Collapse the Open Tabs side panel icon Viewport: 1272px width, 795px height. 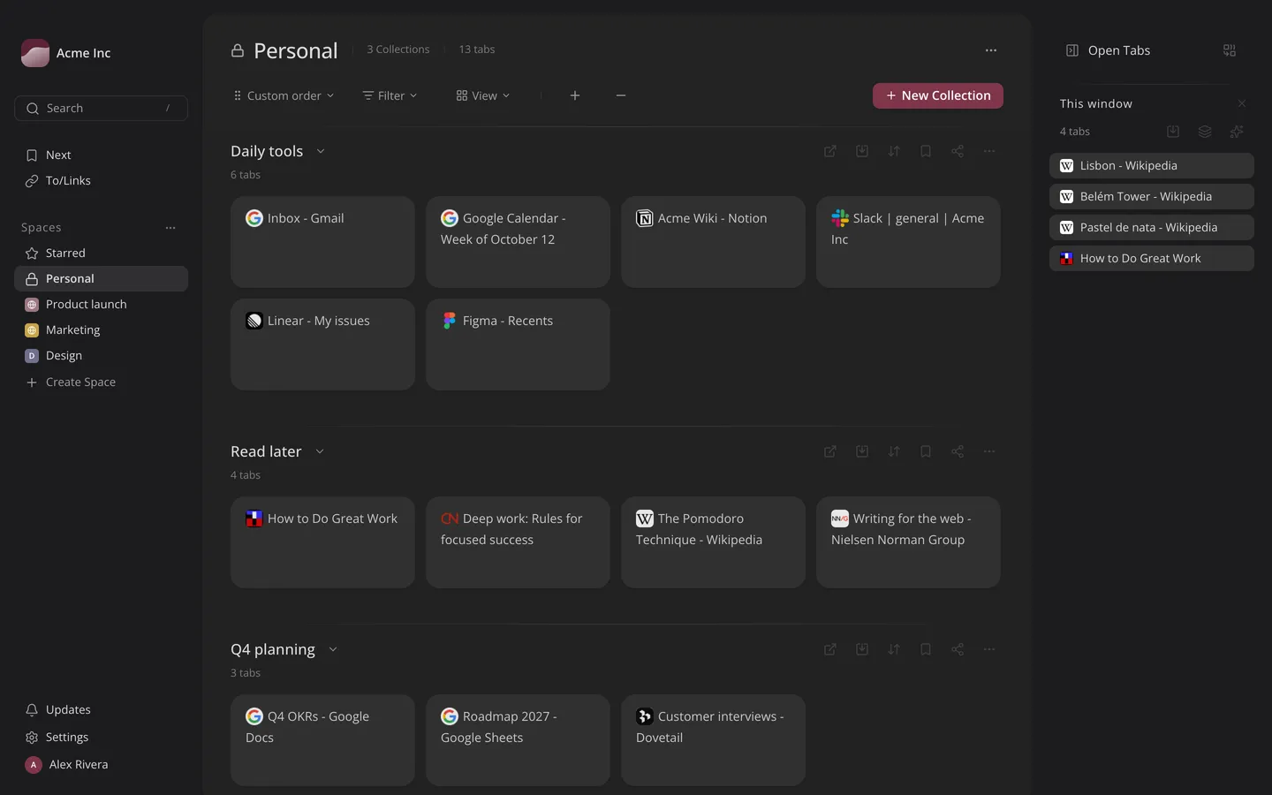click(x=1072, y=50)
